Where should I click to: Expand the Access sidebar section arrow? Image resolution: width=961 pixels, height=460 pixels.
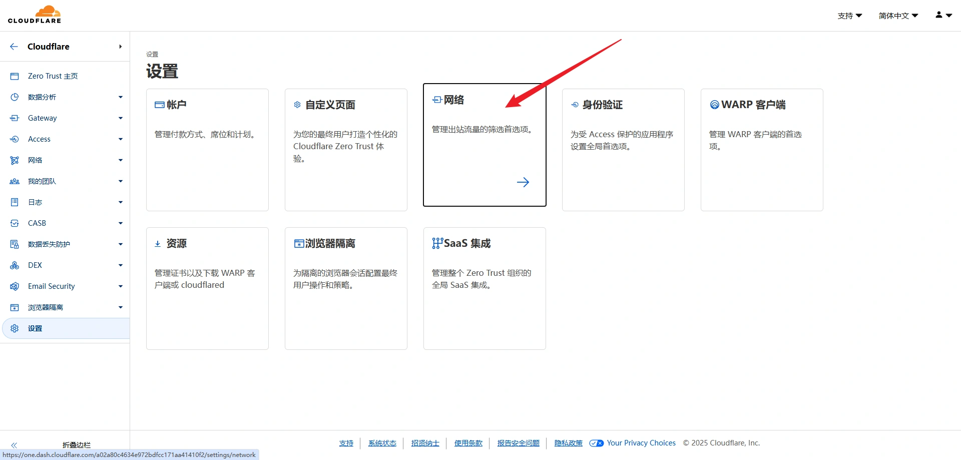point(121,139)
